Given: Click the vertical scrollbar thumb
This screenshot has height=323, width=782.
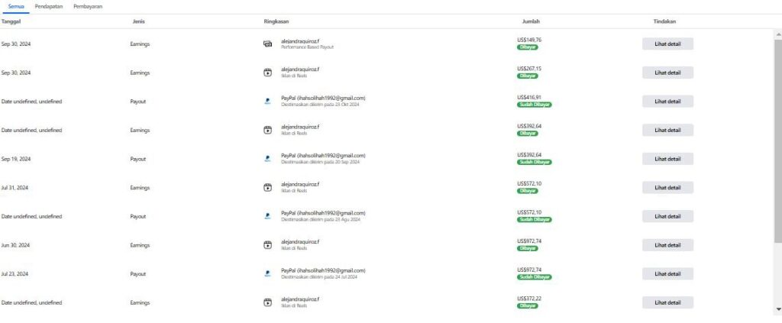Looking at the screenshot, I should click(x=777, y=137).
